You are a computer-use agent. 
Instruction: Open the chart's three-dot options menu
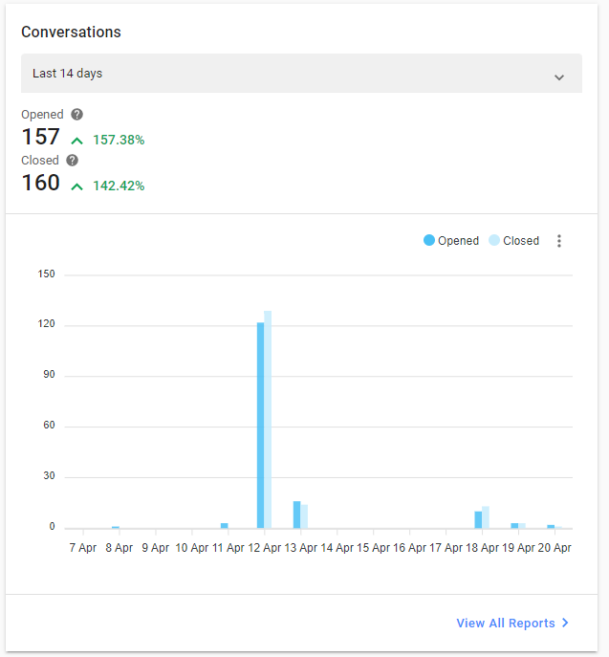click(x=558, y=241)
